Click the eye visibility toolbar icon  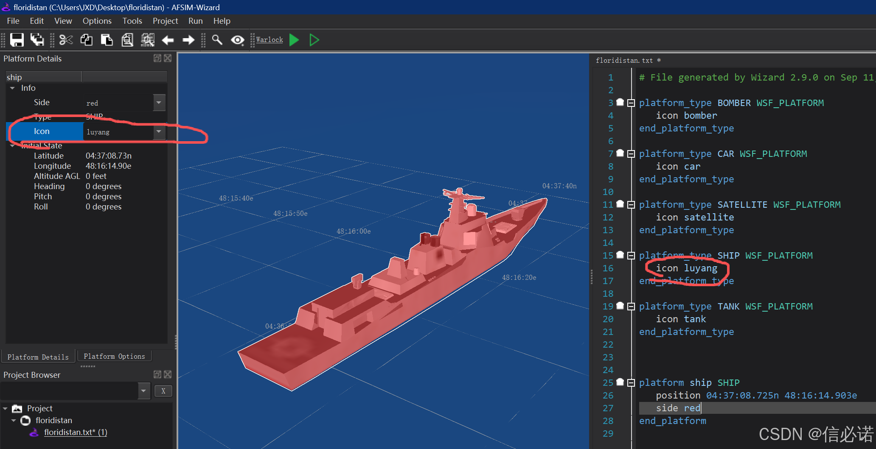pyautogui.click(x=238, y=40)
